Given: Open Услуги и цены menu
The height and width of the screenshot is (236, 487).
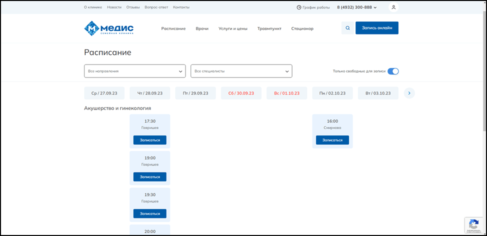Looking at the screenshot, I should 232,28.
